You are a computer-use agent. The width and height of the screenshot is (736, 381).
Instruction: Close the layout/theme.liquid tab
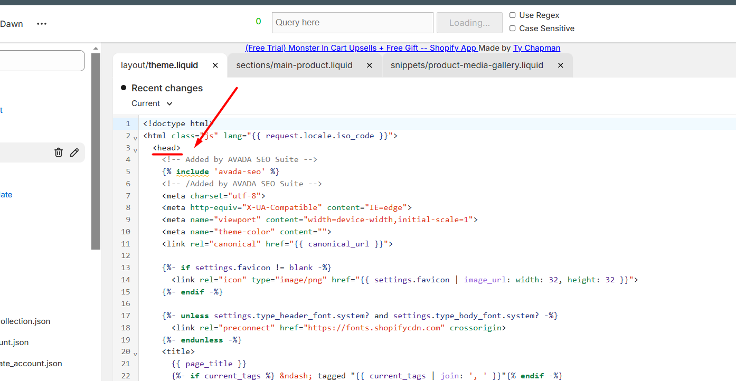(215, 65)
